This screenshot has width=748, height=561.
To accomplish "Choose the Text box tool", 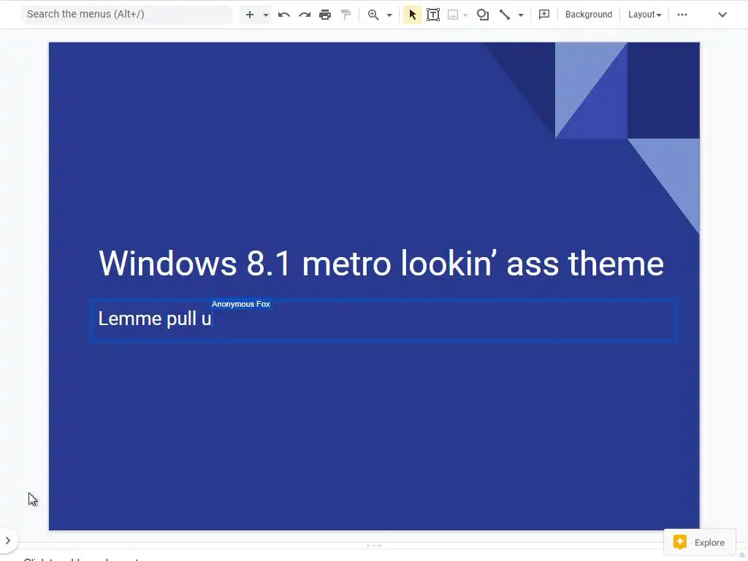I will pyautogui.click(x=433, y=15).
